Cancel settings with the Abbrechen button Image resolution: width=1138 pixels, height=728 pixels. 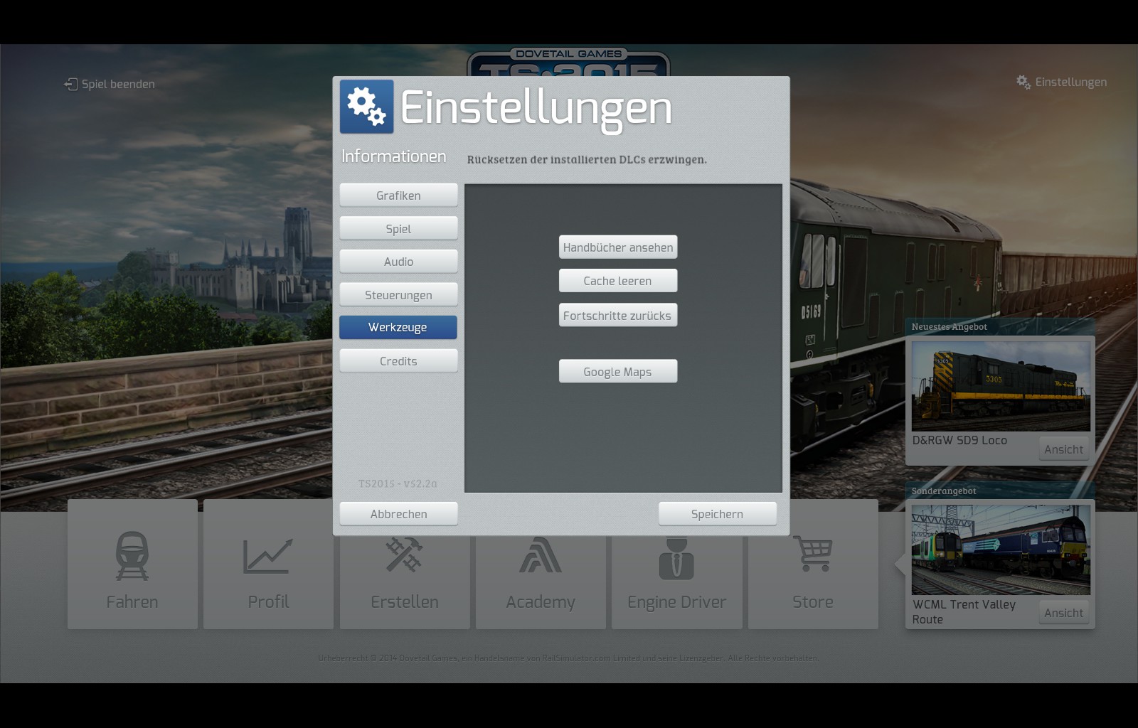coord(398,514)
